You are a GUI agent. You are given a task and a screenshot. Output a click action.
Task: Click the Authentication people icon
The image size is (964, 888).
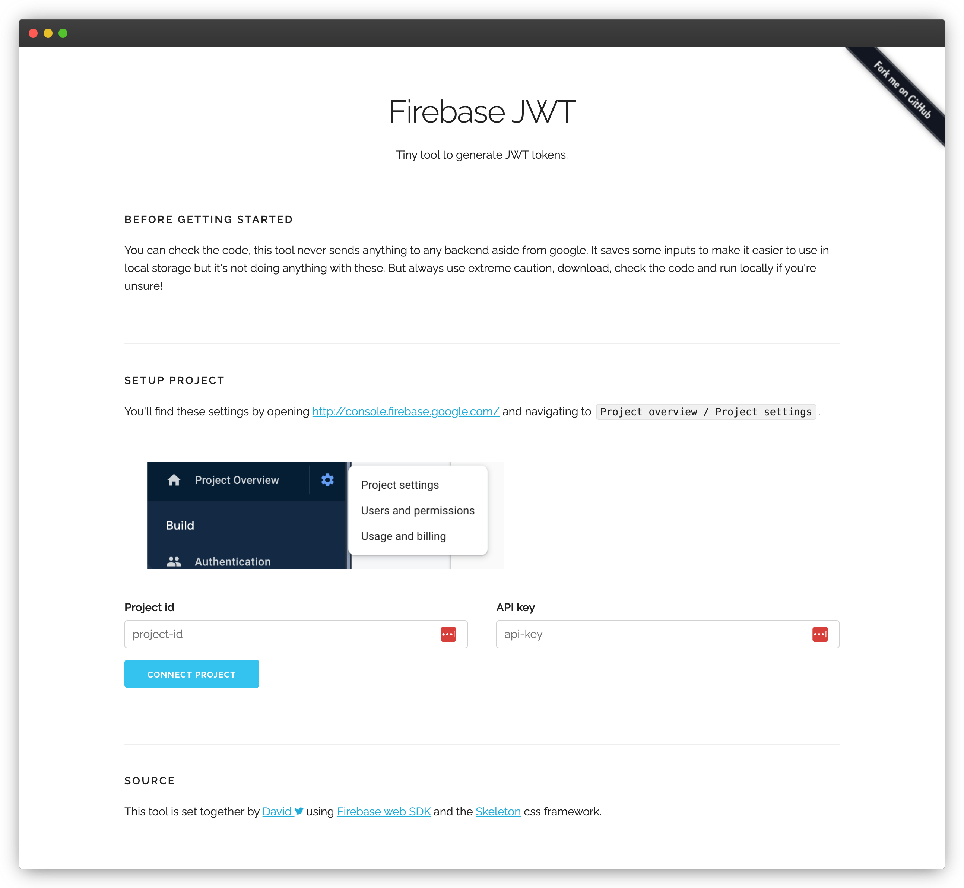coord(174,561)
